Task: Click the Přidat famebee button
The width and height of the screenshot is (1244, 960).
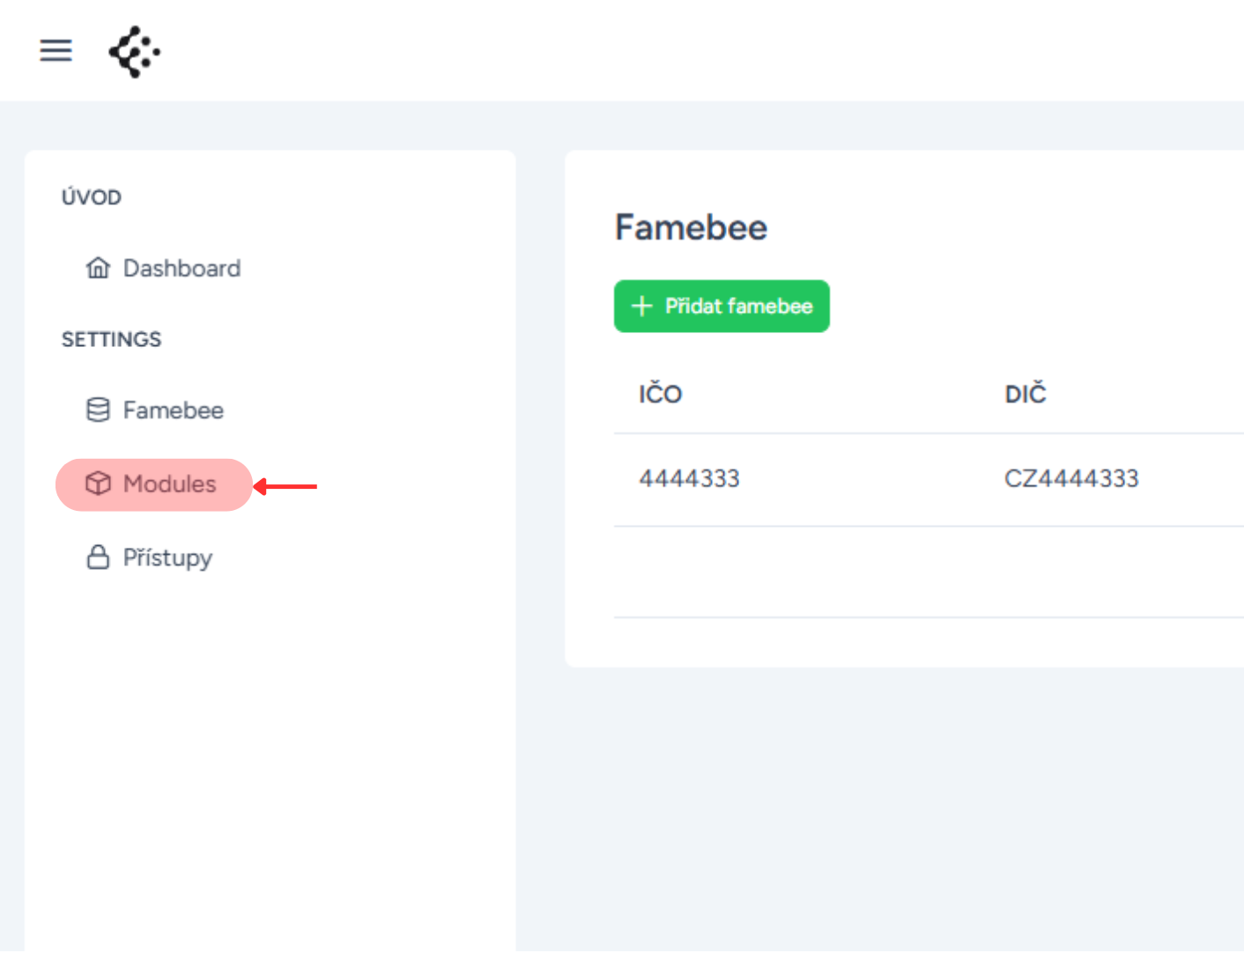Action: (x=722, y=306)
